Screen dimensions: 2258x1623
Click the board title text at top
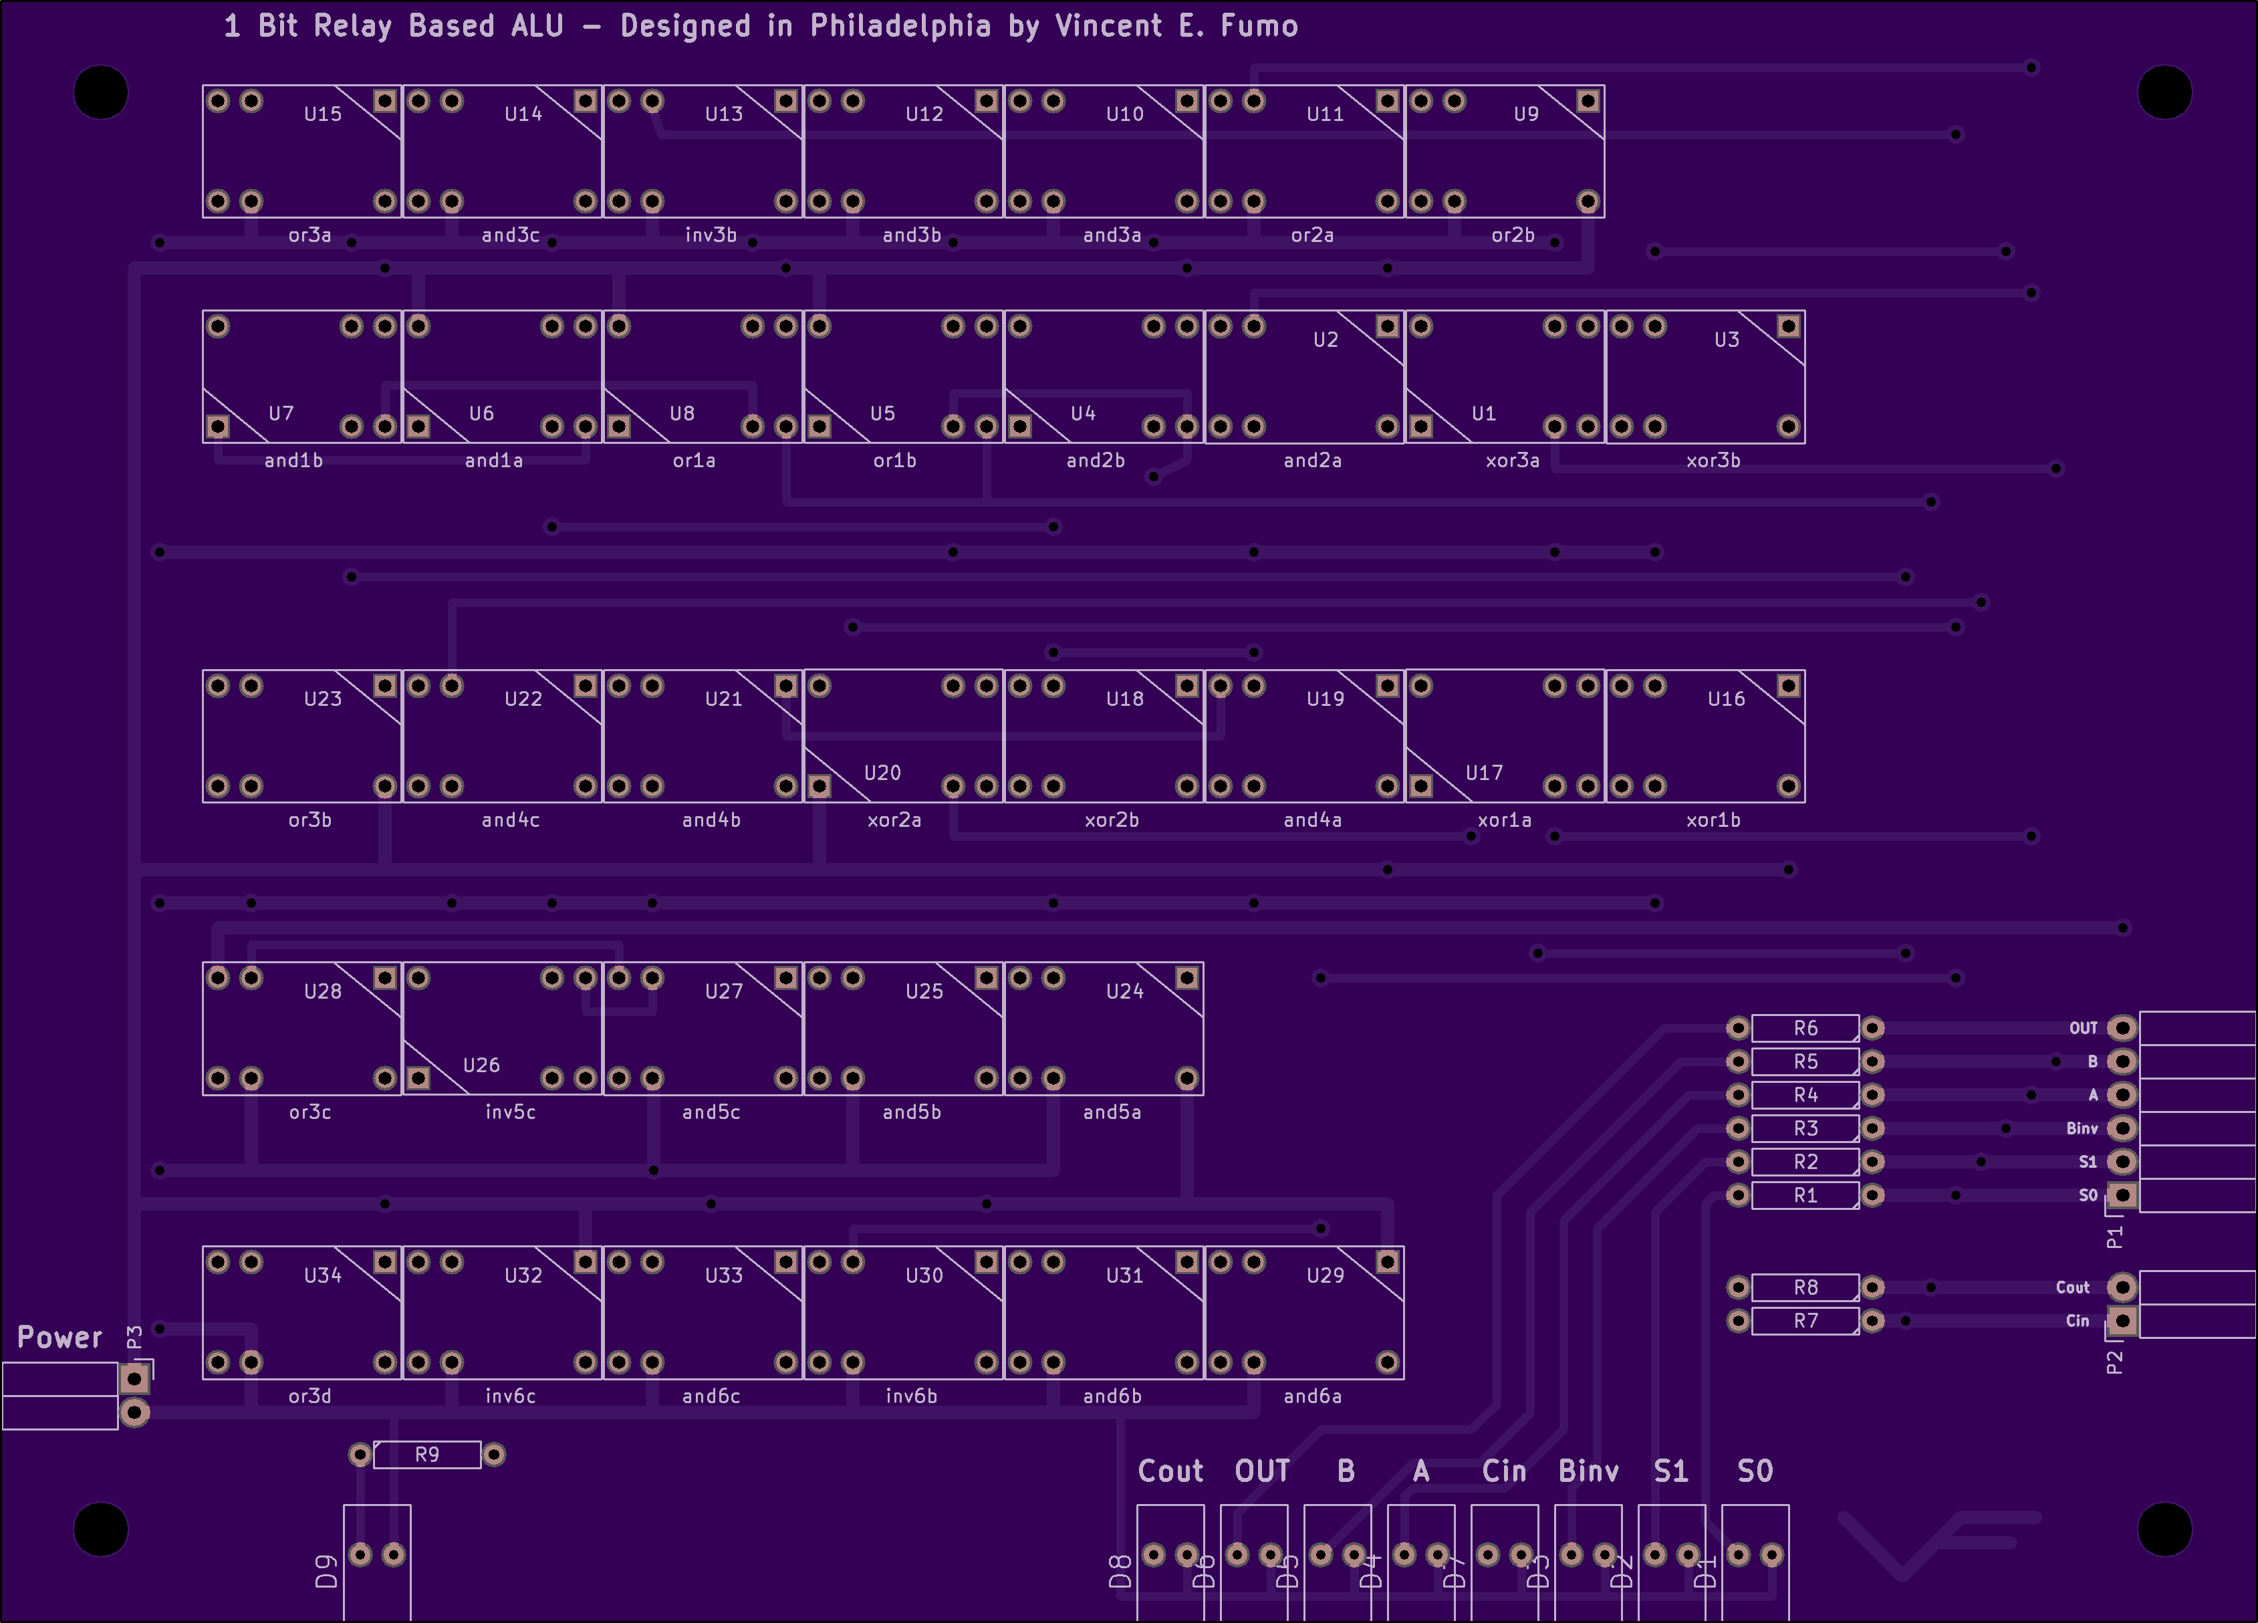[x=761, y=26]
